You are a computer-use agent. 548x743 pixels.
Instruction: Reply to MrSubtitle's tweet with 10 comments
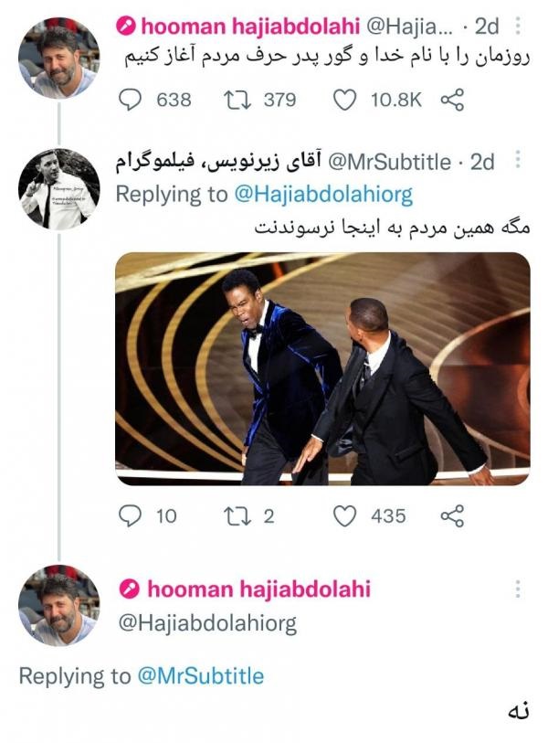coord(132,516)
